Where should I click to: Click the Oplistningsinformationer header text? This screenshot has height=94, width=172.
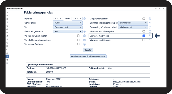pos(40,65)
